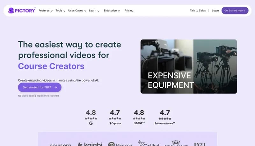Click the Get started for FREE button
Screen dimensions: 255x146
click(x=40, y=87)
